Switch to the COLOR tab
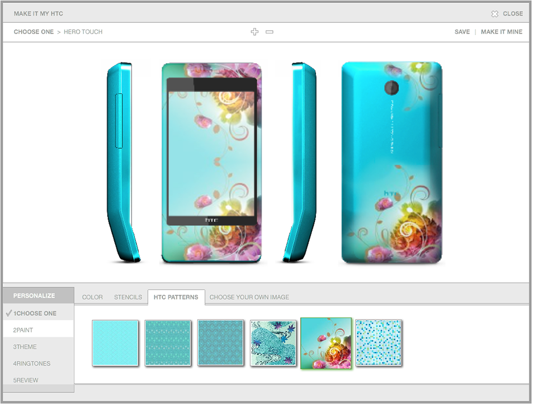This screenshot has height=404, width=533. click(92, 297)
